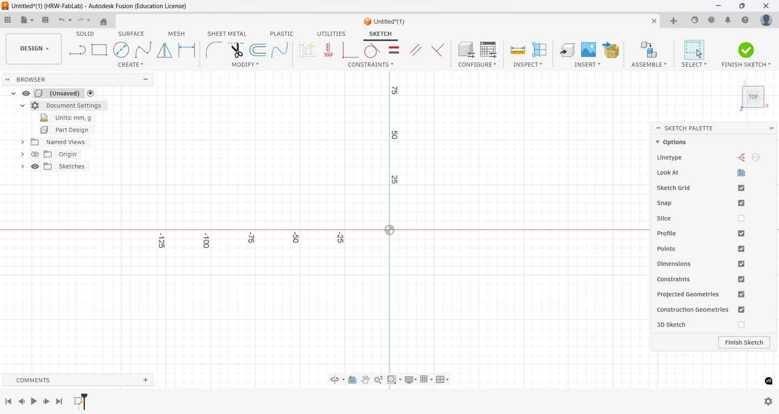Viewport: 779px width, 414px height.
Task: Go to the Home view icon
Action: (x=103, y=22)
